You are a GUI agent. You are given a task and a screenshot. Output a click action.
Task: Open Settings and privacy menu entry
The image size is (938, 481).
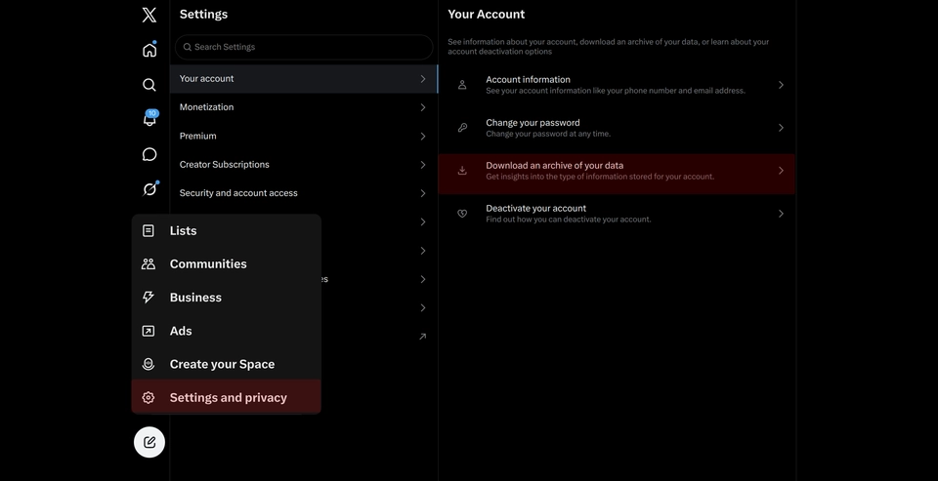[226, 397]
